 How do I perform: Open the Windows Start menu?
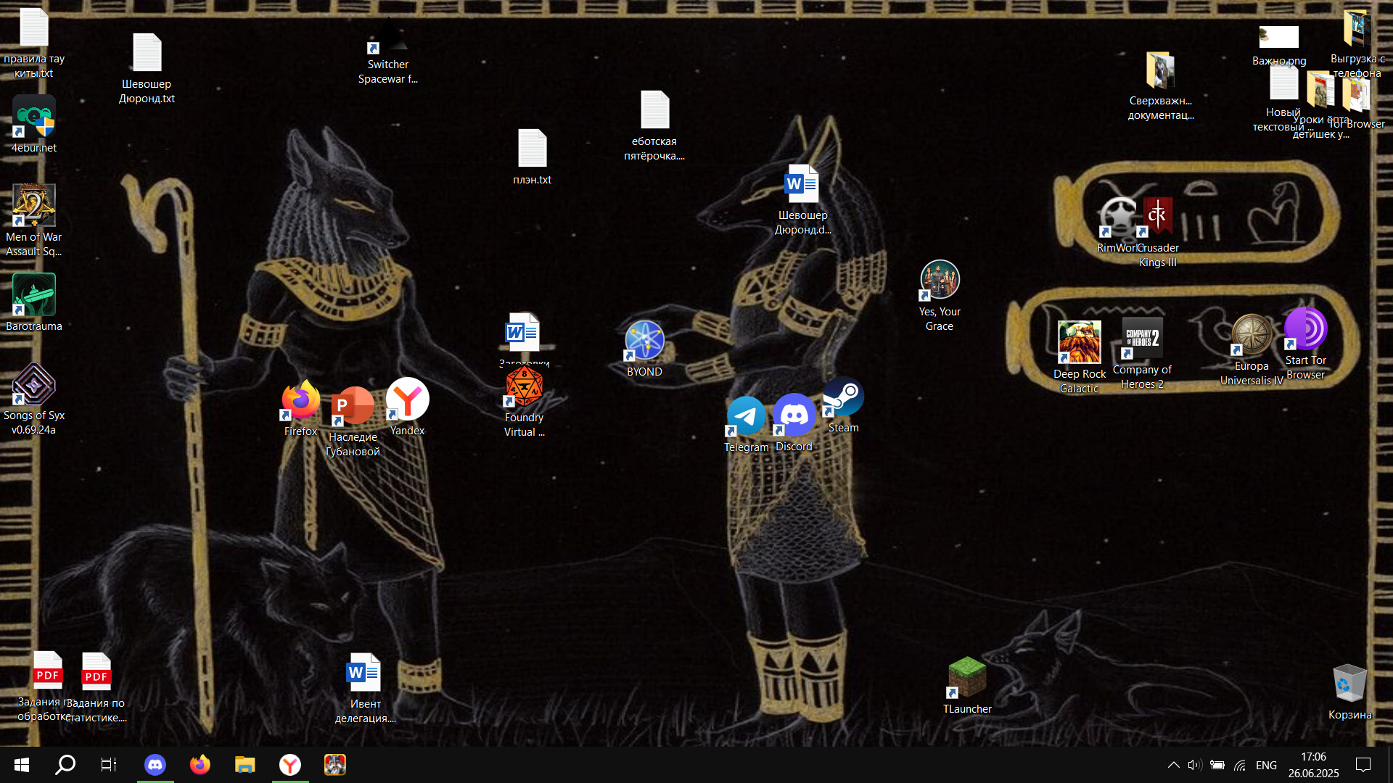[22, 765]
